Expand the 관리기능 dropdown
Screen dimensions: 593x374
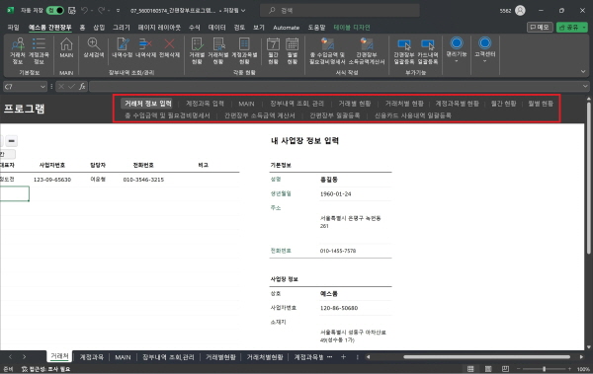pyautogui.click(x=457, y=61)
